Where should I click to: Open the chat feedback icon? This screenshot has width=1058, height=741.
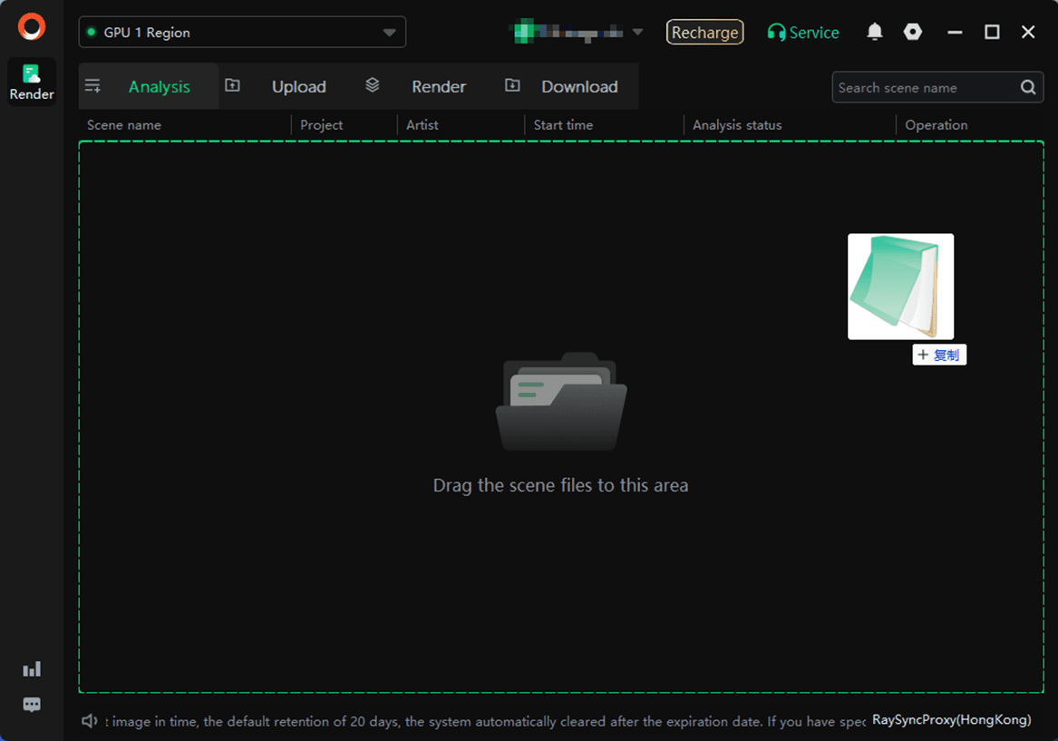(32, 705)
